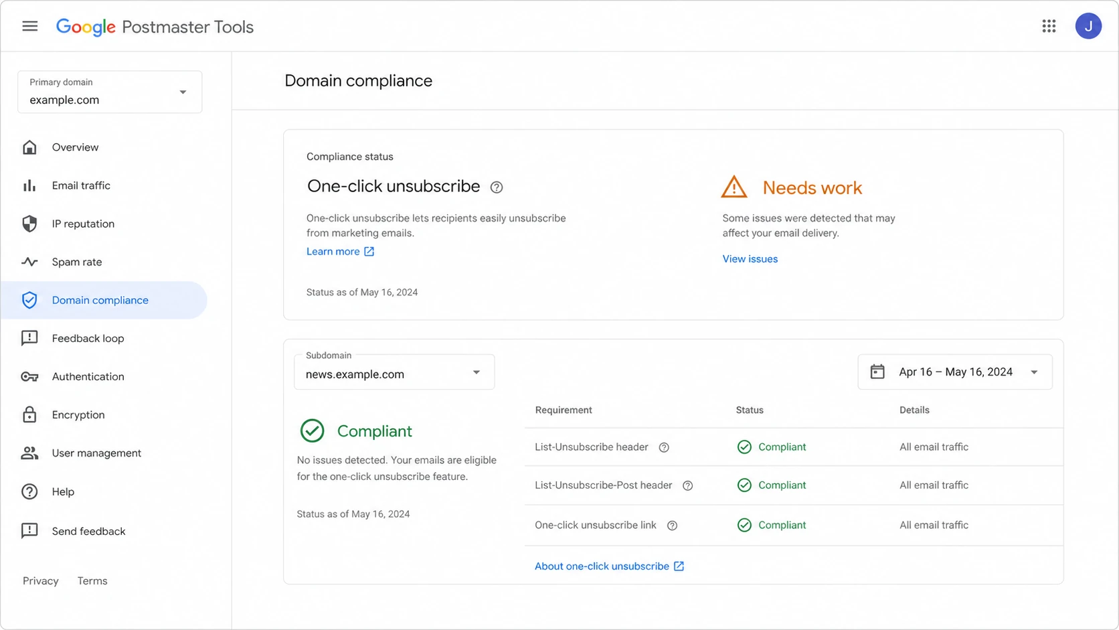This screenshot has height=630, width=1119.
Task: Open help tooltip for List-Unsubscribe header
Action: 664,448
